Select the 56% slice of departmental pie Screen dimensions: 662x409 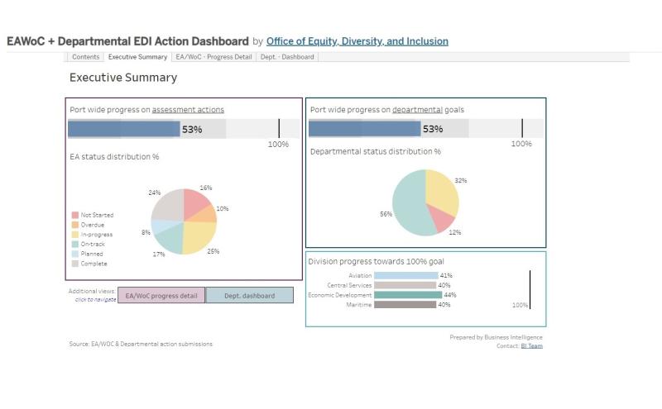[x=408, y=202]
